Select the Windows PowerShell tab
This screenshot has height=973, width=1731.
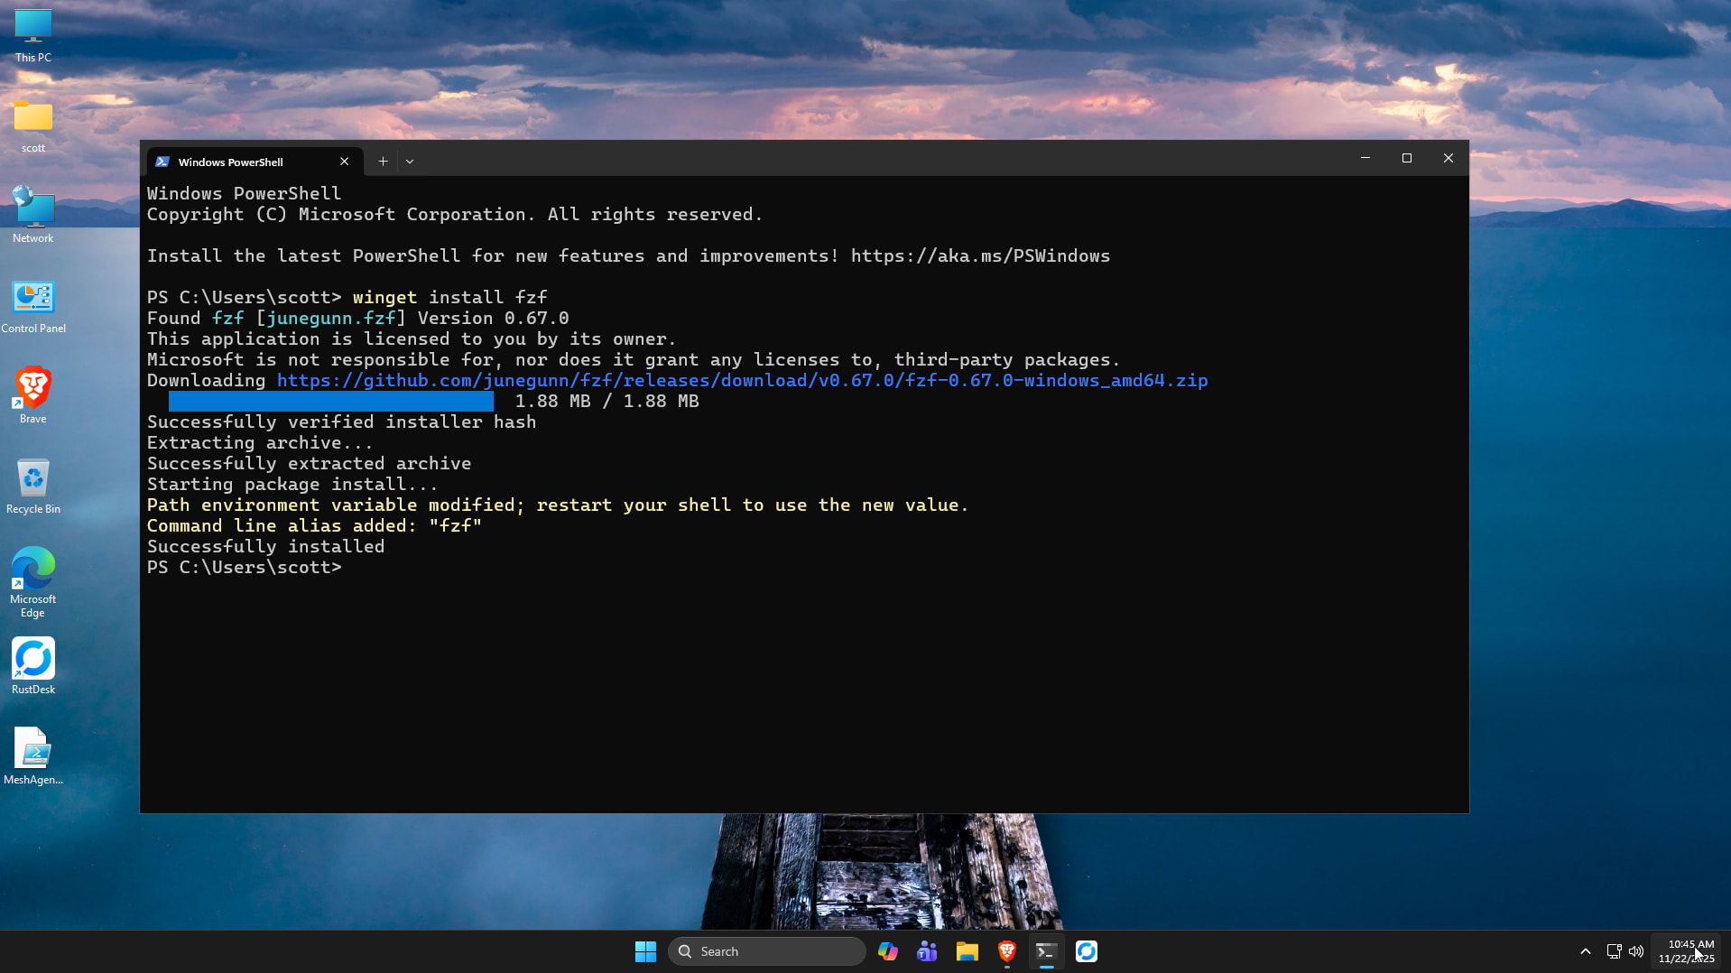[x=230, y=162]
